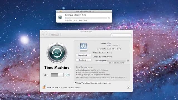Close the Time Machine Backup window
The image size is (178, 100).
58,11
